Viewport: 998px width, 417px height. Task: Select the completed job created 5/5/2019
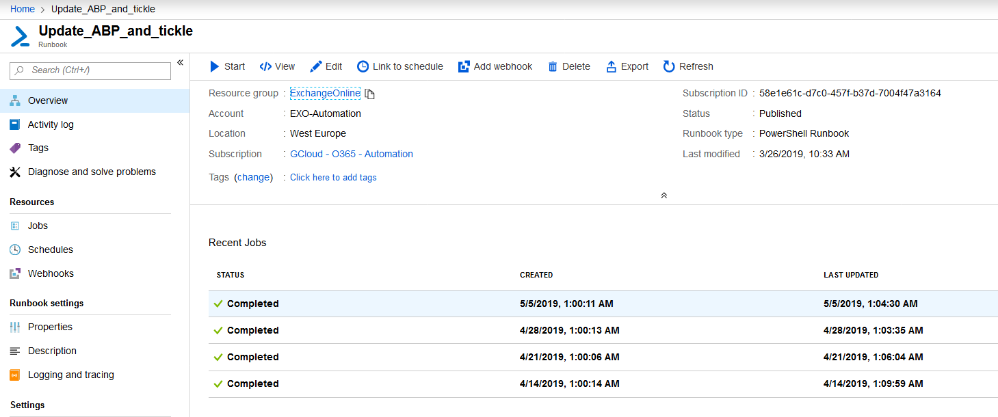603,304
